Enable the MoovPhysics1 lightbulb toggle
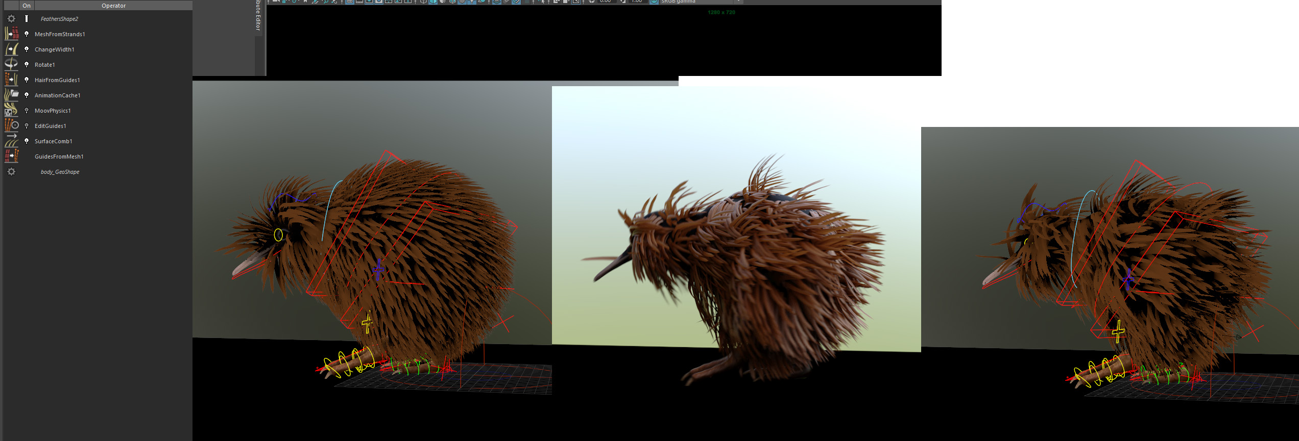The image size is (1299, 441). coord(27,111)
